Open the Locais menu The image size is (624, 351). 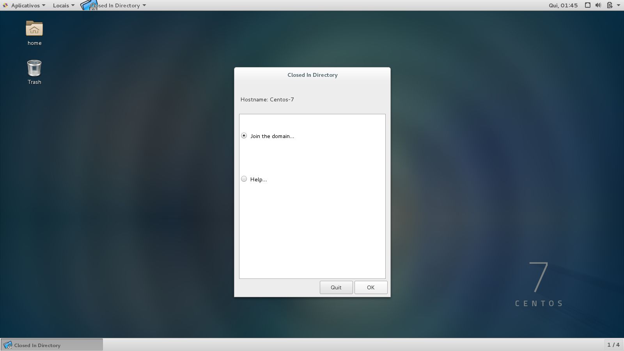[x=60, y=5]
